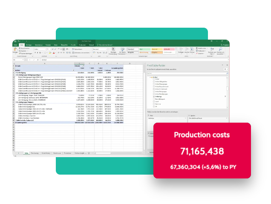Apply the green Gut cell style

coord(145,49)
